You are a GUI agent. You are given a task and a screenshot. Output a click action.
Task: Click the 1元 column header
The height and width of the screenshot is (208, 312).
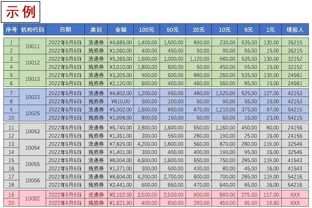271,29
